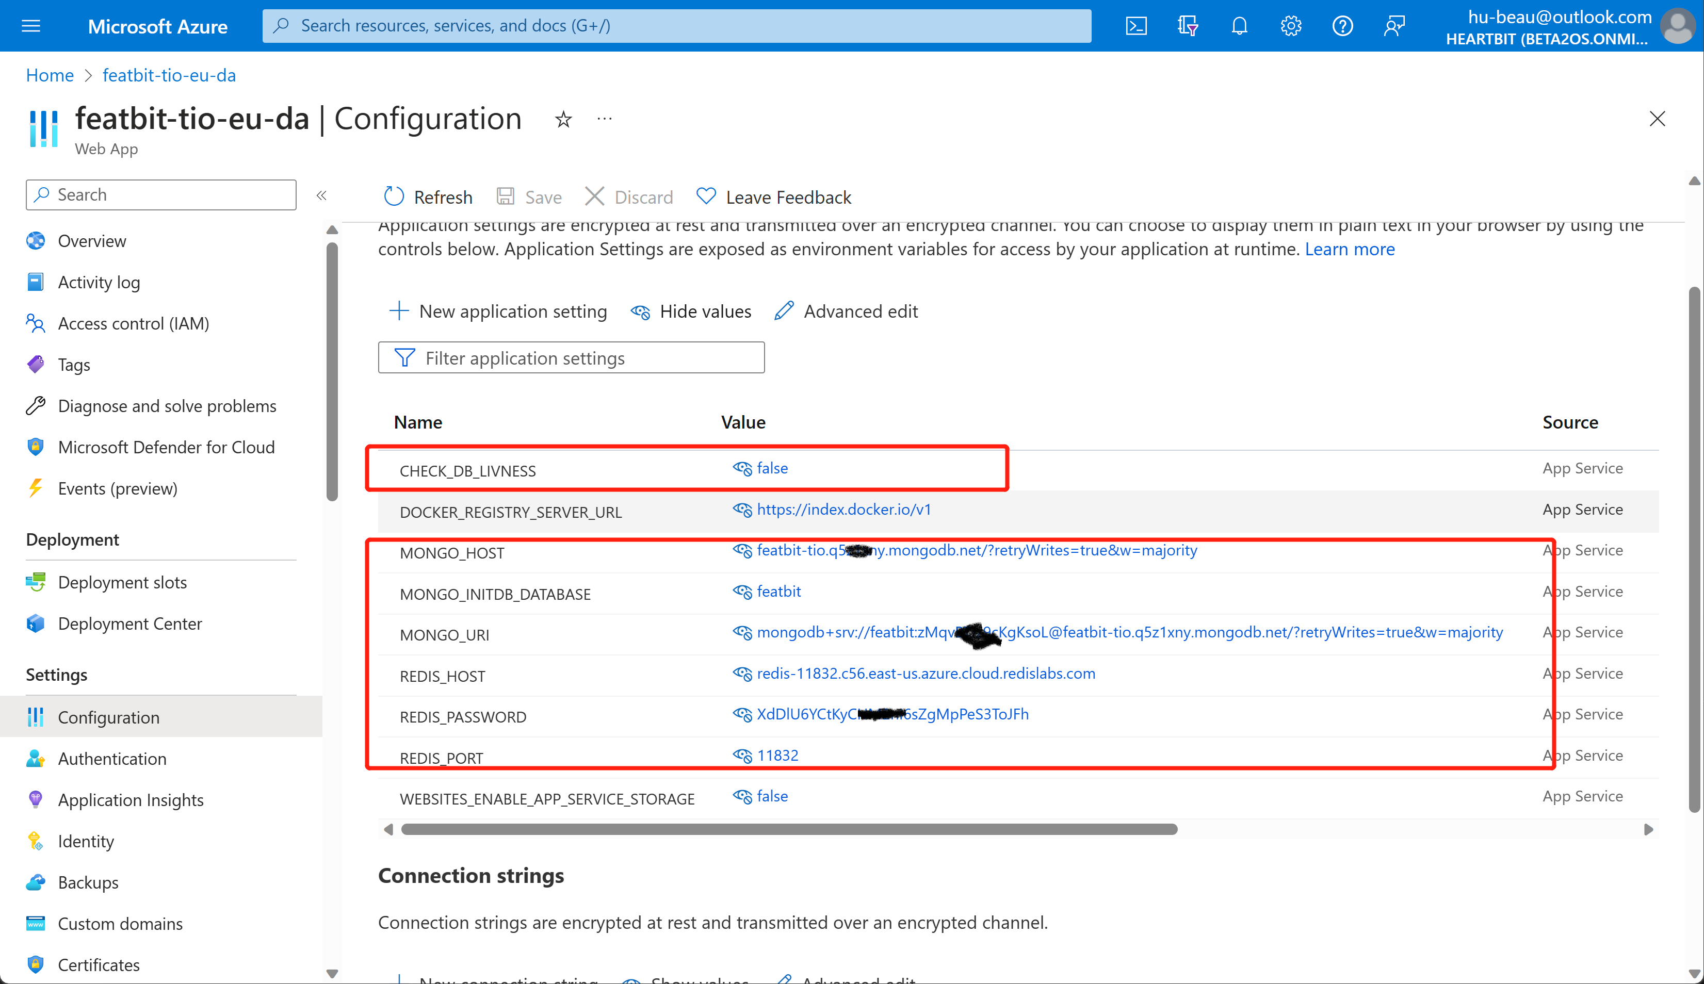
Task: Select Configuration in the sidebar
Action: [161, 717]
